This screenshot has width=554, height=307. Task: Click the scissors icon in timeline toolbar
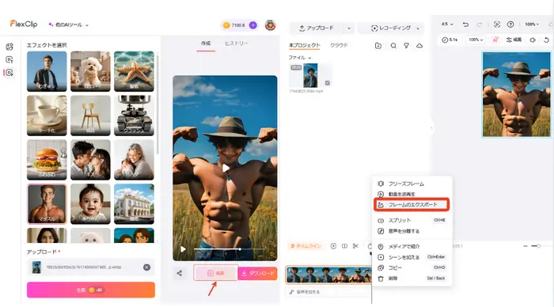[x=355, y=246]
